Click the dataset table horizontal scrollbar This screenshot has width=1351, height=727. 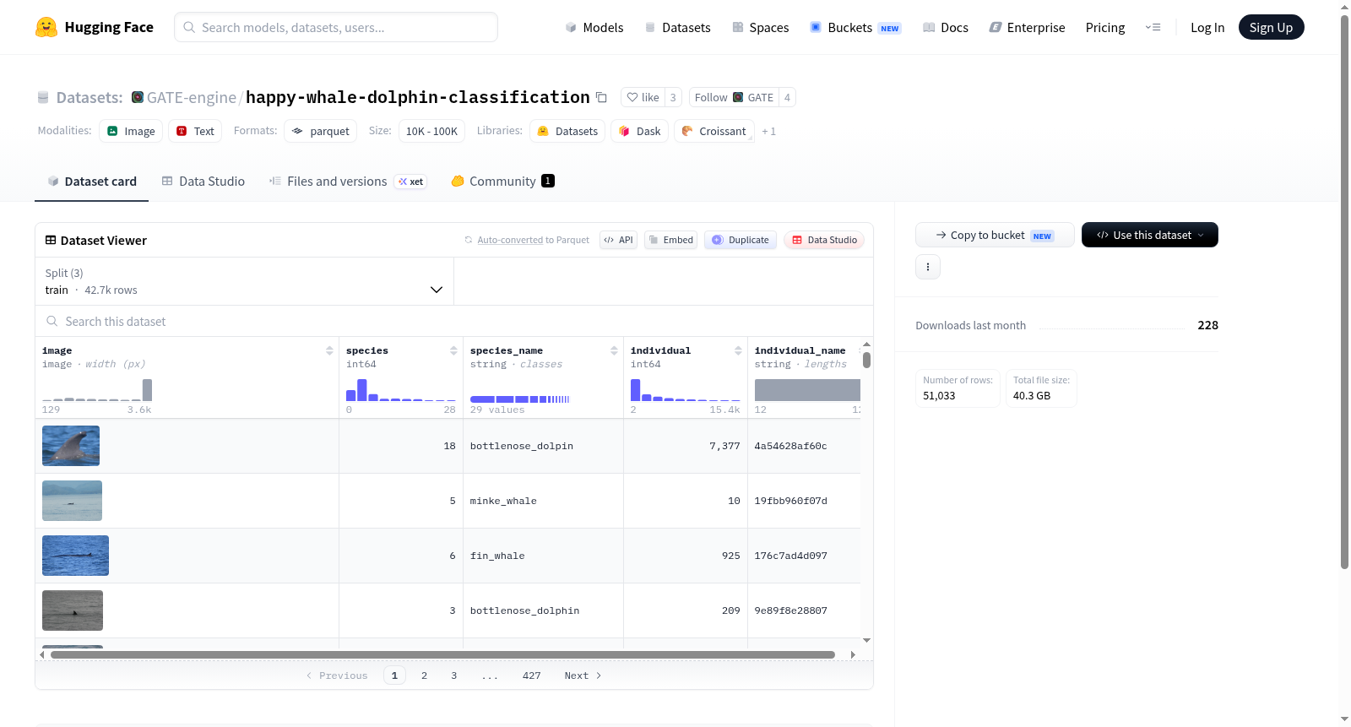(x=442, y=654)
